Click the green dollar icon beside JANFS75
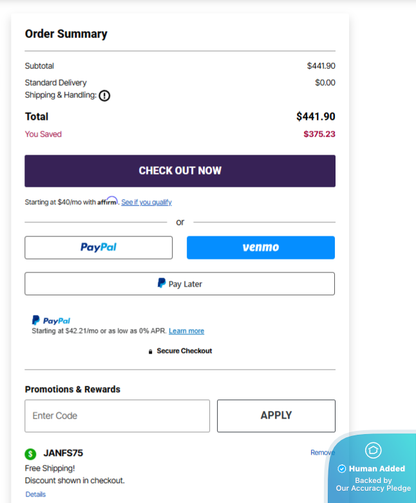Image resolution: width=416 pixels, height=503 pixels. 31,454
